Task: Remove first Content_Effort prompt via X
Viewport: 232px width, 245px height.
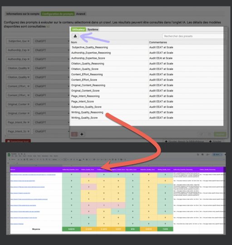Action: [x=29, y=86]
